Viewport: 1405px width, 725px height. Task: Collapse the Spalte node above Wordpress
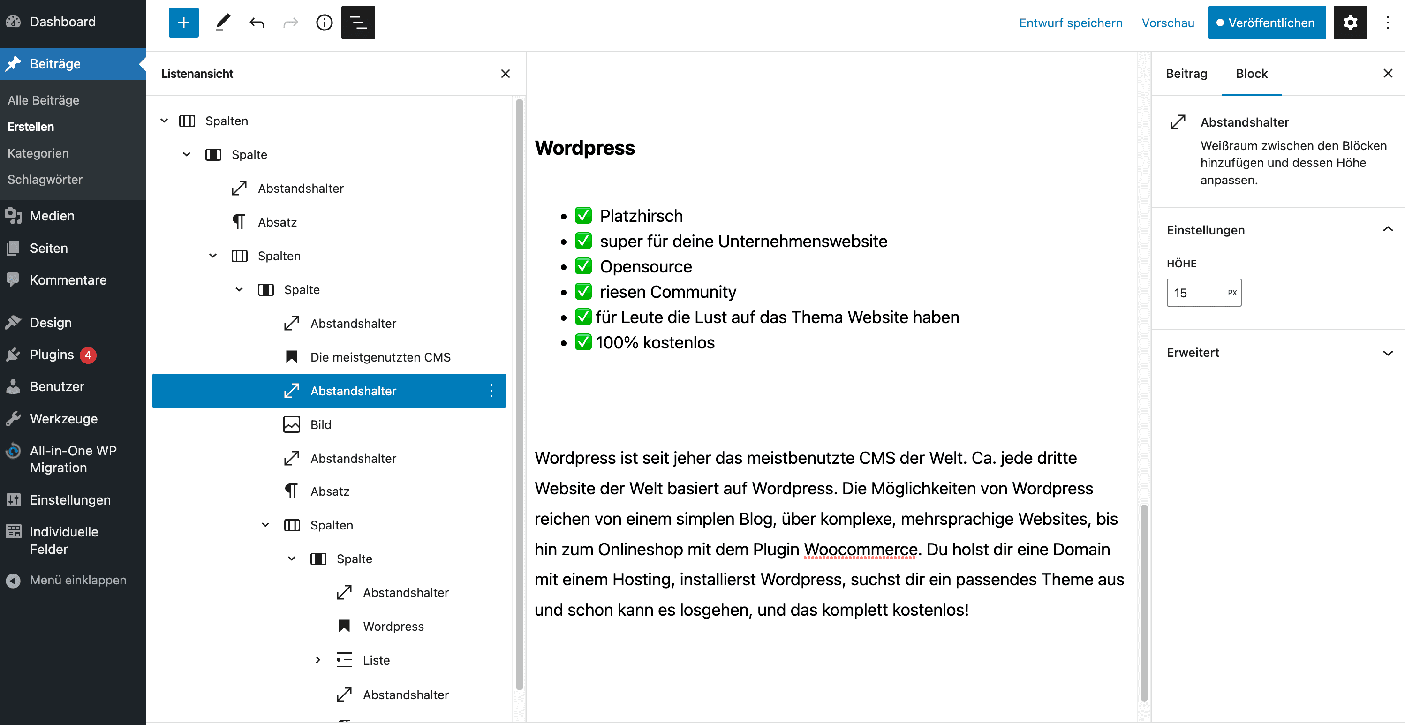coord(291,559)
